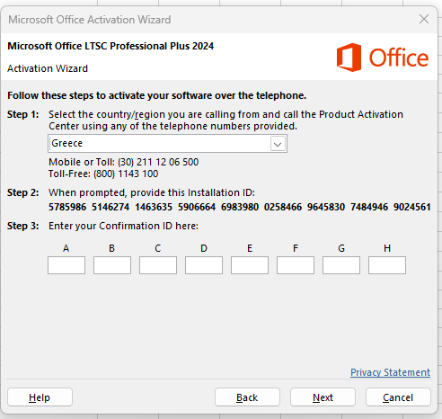The width and height of the screenshot is (442, 419).
Task: Click the Microsoft Office LTSC Professional Plus 2024 heading
Action: pos(110,46)
